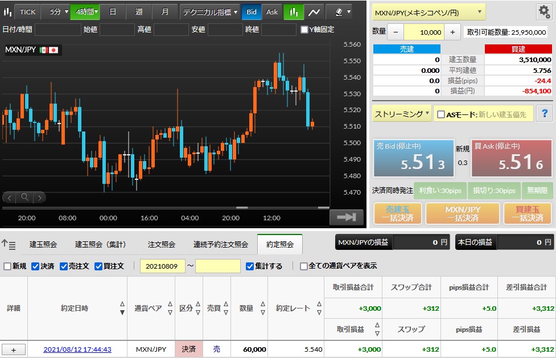Click the chart horizontal scrollbar
Image resolution: width=556 pixels, height=358 pixels.
tap(166, 208)
